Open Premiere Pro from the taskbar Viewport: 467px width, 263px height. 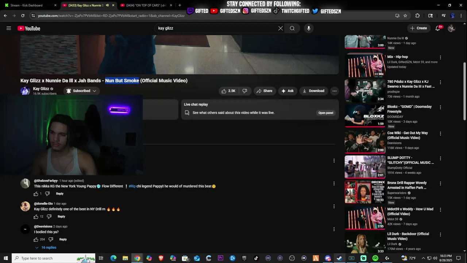tap(220, 258)
